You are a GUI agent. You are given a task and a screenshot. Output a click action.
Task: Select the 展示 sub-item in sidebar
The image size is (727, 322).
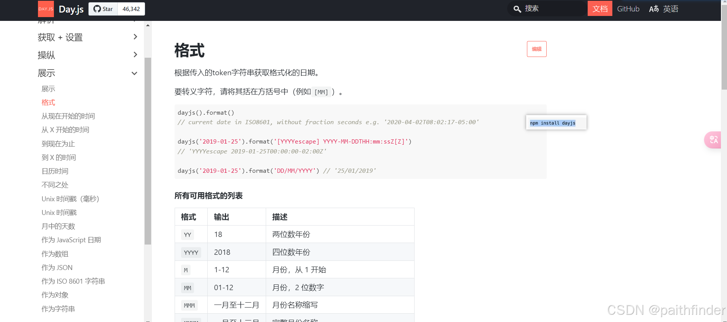coord(48,89)
